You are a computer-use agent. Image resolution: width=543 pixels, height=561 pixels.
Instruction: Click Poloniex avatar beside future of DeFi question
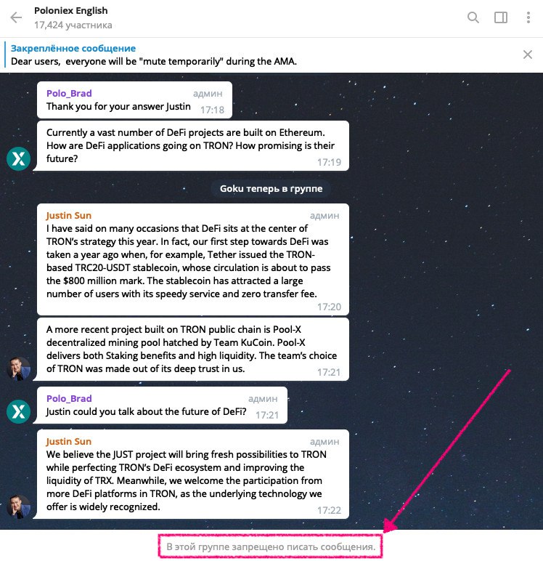point(19,411)
